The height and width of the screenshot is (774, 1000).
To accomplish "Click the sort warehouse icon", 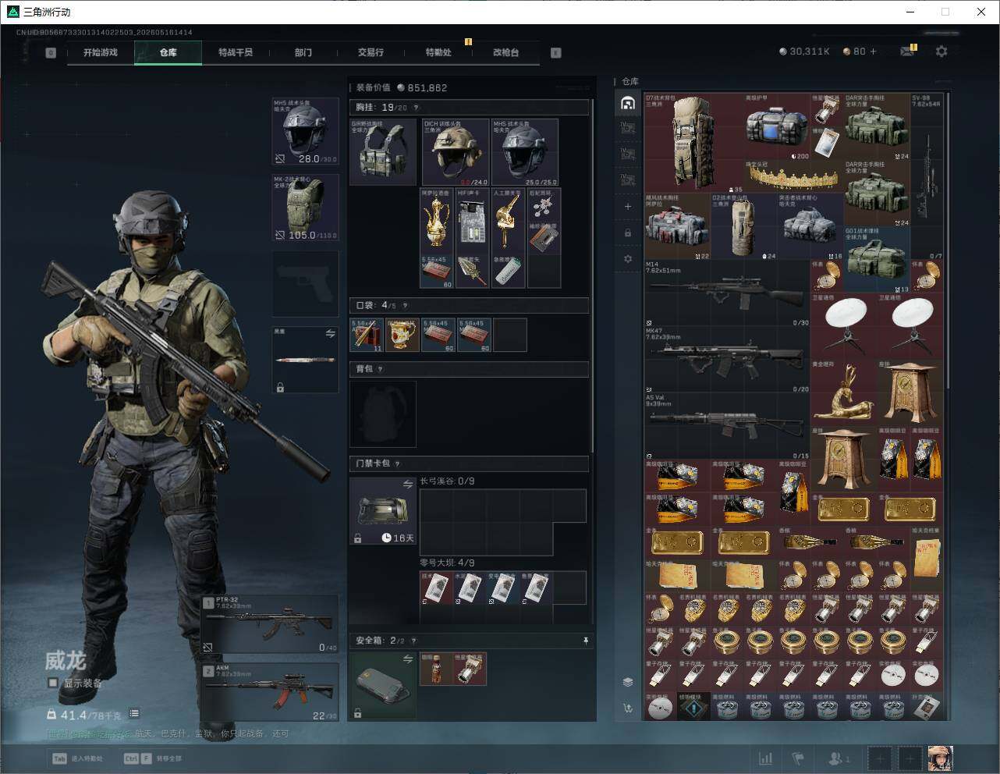I will click(628, 708).
